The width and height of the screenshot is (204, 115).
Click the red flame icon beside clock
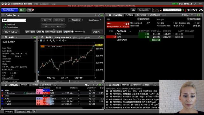(186, 10)
